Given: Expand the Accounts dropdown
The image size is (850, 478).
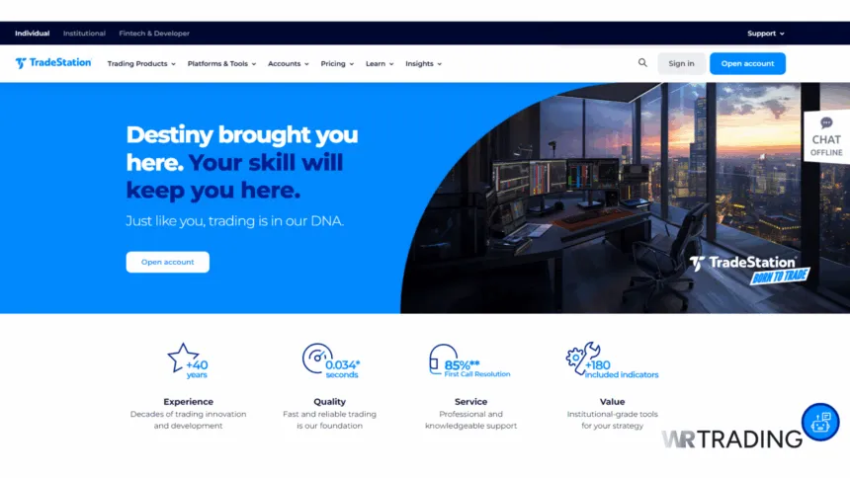Looking at the screenshot, I should pos(289,64).
